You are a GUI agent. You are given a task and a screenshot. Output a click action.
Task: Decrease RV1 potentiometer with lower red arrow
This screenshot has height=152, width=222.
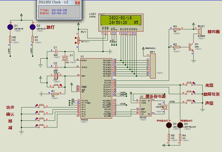(76, 43)
